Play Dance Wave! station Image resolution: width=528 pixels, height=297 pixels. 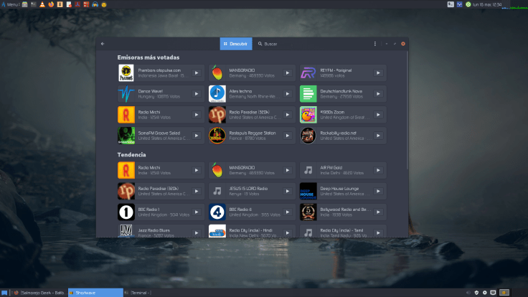pos(196,93)
